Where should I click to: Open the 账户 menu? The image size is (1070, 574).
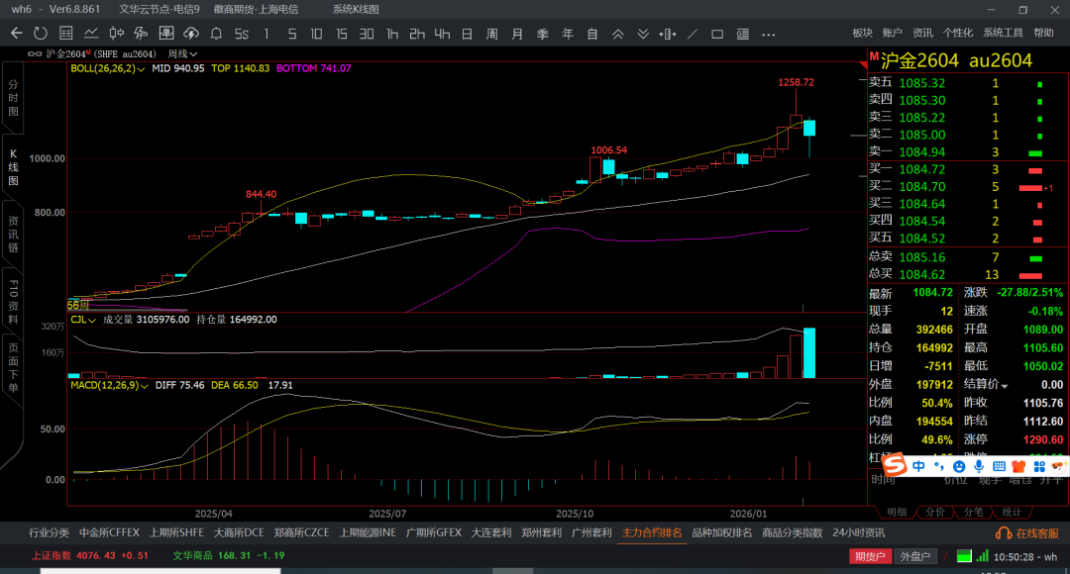892,33
